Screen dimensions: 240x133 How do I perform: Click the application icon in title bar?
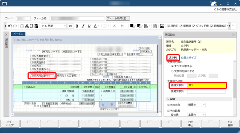[5, 4]
